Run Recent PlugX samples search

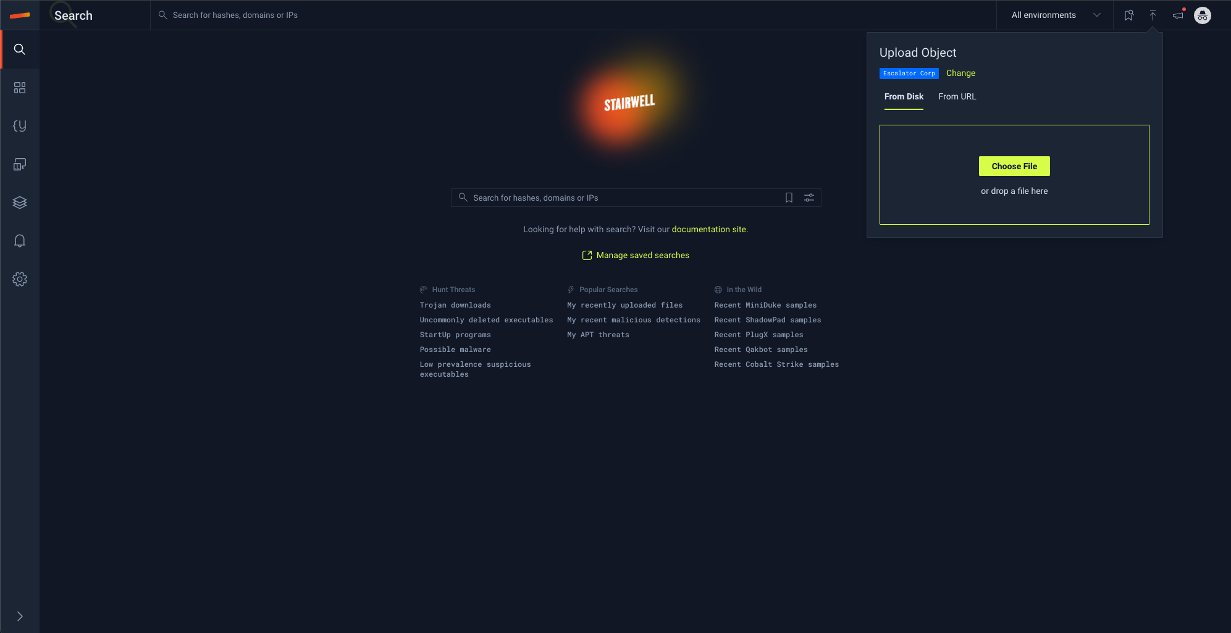pyautogui.click(x=758, y=335)
